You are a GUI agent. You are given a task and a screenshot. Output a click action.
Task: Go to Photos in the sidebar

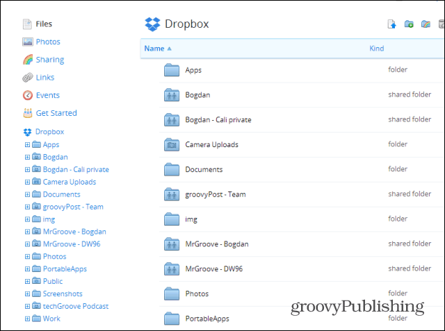pyautogui.click(x=48, y=42)
